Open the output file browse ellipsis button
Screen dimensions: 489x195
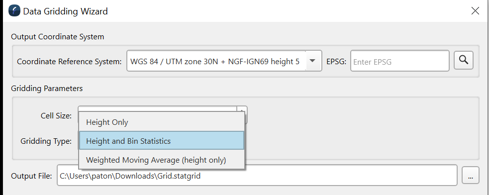pos(471,175)
